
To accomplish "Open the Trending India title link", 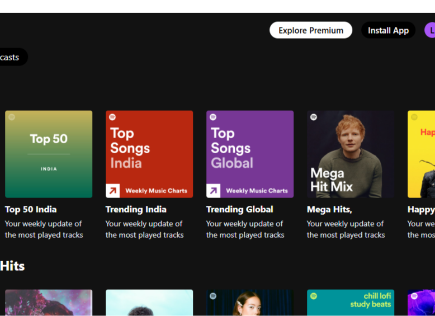I will point(136,209).
